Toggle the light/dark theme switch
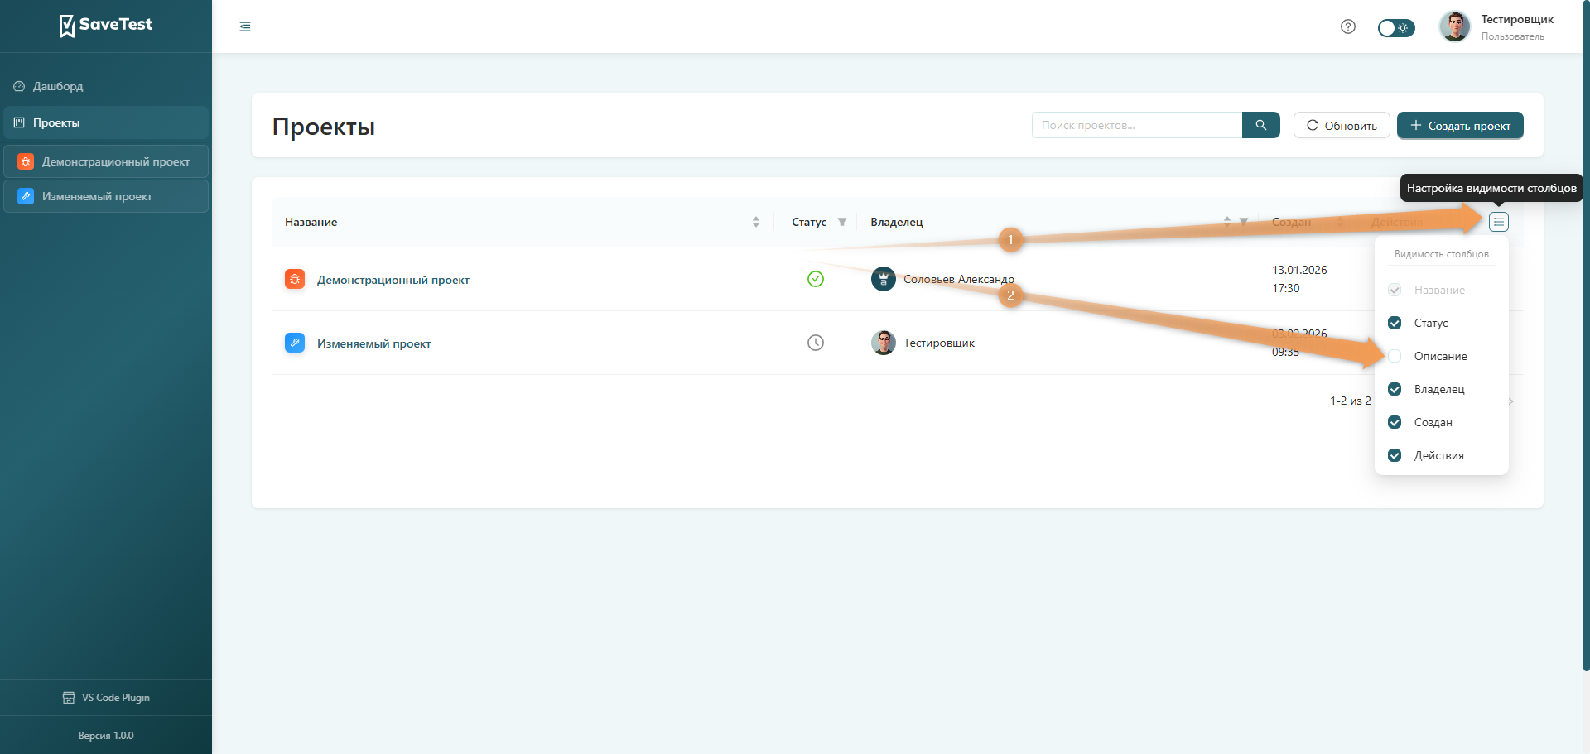This screenshot has width=1590, height=754. (1395, 28)
